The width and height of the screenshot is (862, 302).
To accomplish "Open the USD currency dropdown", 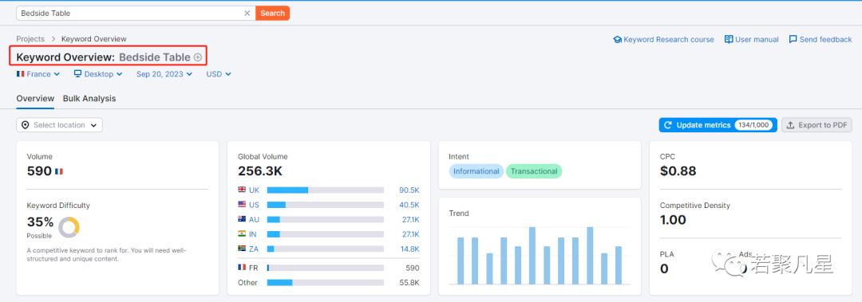I will point(219,73).
